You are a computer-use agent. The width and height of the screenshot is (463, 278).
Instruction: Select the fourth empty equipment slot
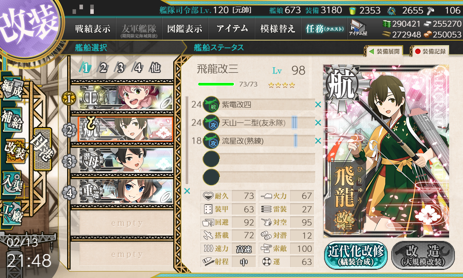[x=259, y=159]
